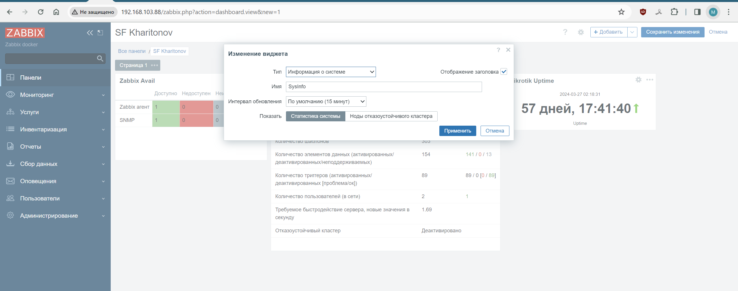Collapse the Zabbix sidebar with double-chevron icon
This screenshot has width=738, height=291.
click(90, 33)
